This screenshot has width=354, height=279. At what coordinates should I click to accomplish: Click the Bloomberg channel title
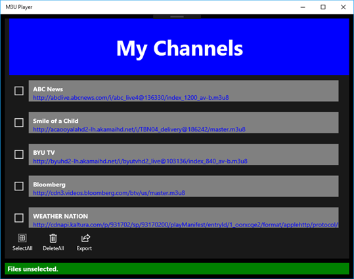(x=49, y=184)
